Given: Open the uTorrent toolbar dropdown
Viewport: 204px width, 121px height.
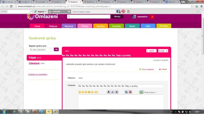Looking at the screenshot, I should tap(69, 11).
